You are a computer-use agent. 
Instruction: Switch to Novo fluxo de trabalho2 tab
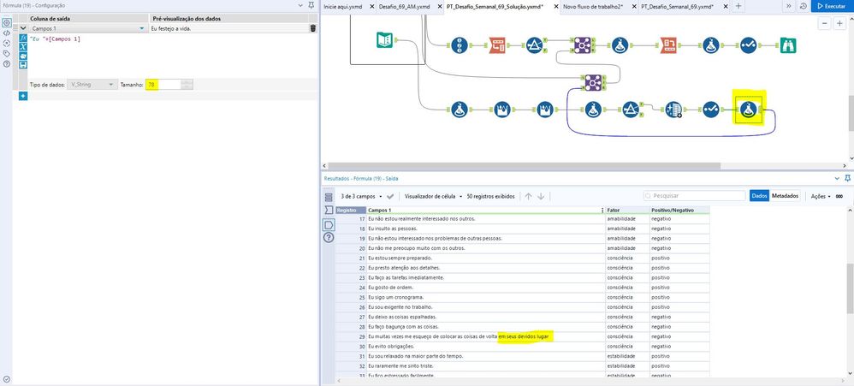pos(592,6)
